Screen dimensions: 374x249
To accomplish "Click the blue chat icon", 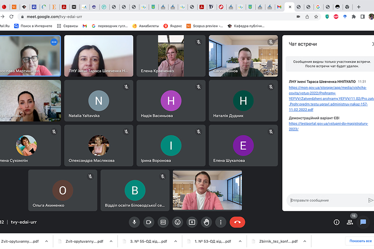I will pyautogui.click(x=363, y=222).
